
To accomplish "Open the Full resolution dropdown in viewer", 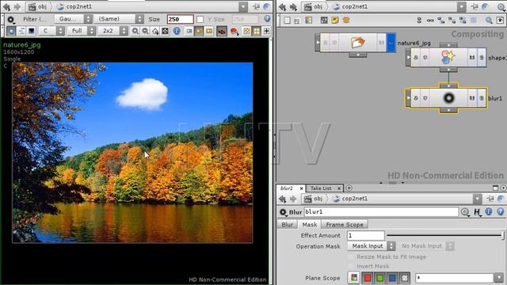I will pos(82,31).
